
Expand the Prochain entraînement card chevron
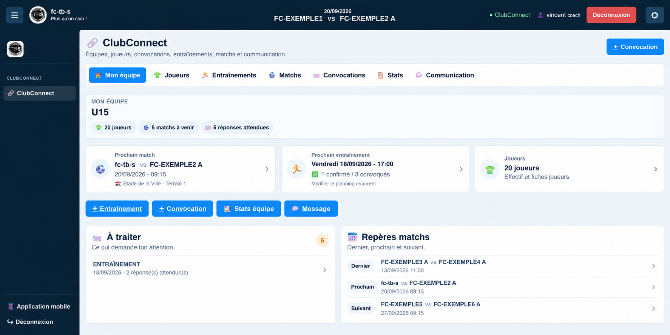(461, 169)
